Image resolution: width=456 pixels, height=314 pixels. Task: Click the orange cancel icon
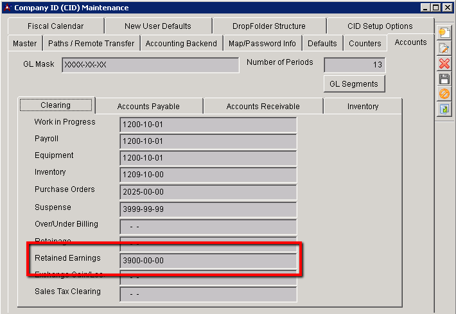click(x=444, y=94)
